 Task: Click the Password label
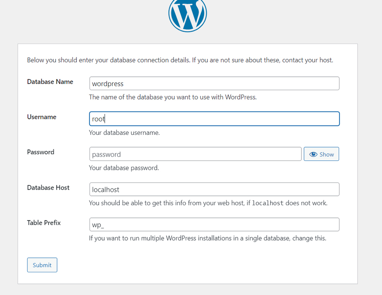pyautogui.click(x=41, y=152)
